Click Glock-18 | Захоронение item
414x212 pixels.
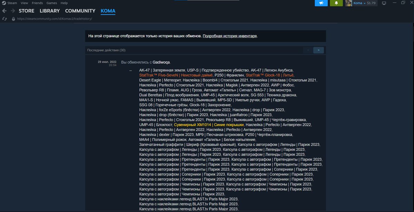pyautogui.click(x=210, y=105)
